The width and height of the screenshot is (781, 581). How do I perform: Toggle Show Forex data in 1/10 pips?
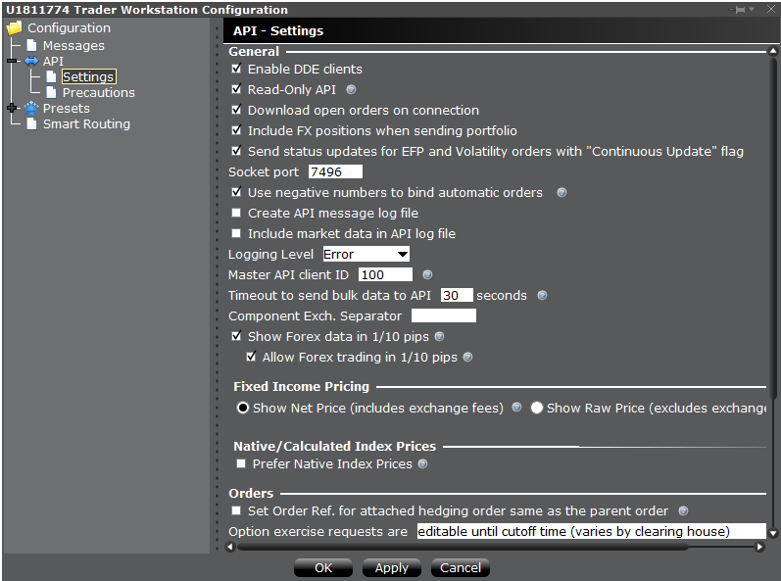coord(236,336)
